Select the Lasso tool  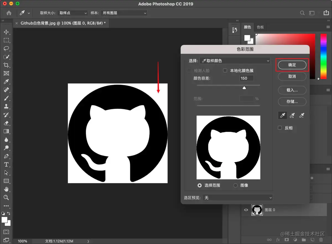[x=6, y=49]
